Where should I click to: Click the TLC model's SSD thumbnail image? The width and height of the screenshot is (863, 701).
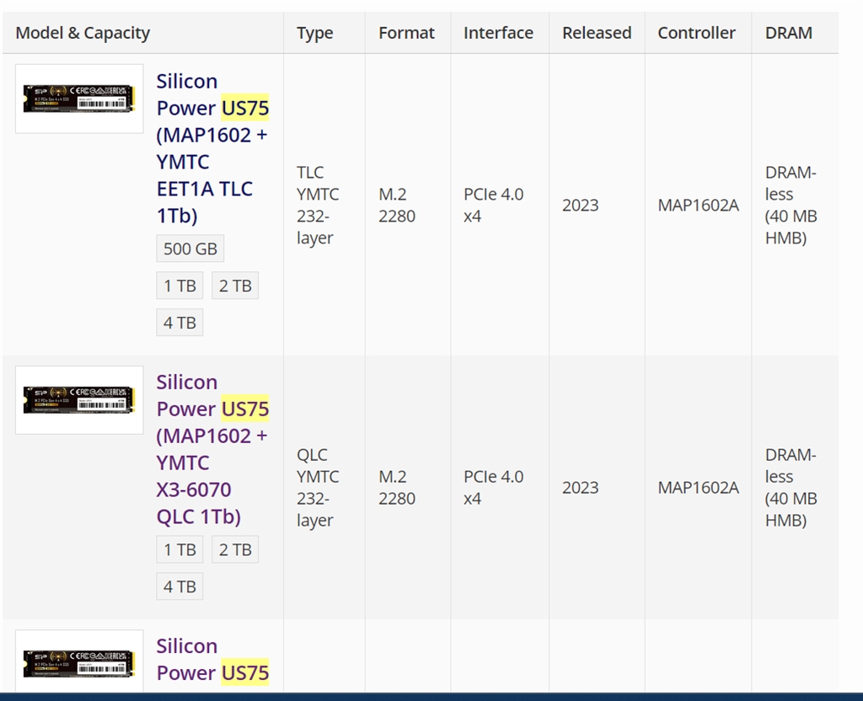[x=79, y=99]
